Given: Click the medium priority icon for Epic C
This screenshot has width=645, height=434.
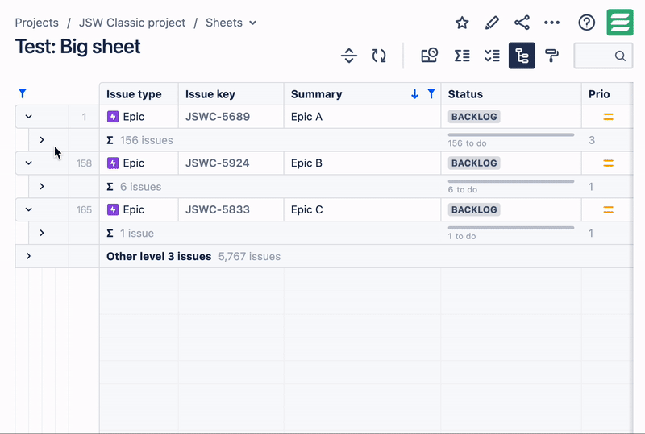Looking at the screenshot, I should (609, 209).
